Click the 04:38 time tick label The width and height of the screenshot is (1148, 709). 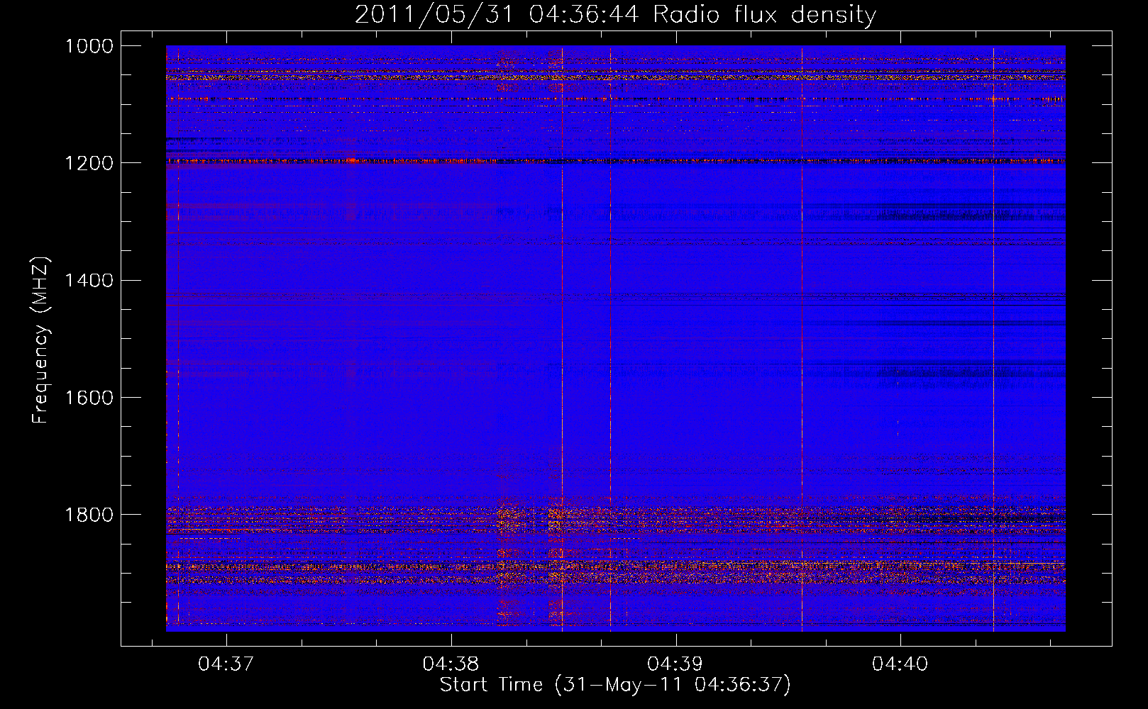(451, 664)
